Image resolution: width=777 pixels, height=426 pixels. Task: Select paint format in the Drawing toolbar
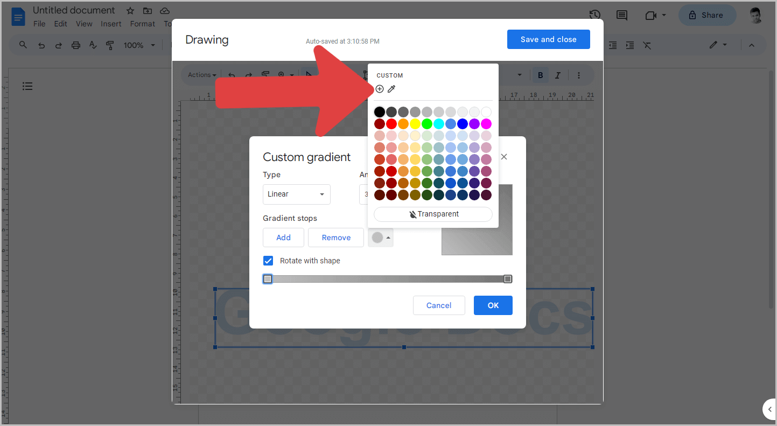coord(265,75)
